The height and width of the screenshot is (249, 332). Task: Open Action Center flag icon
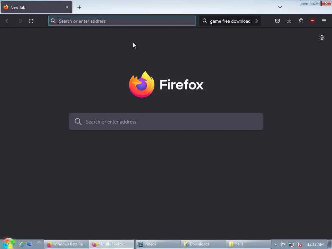(283, 244)
